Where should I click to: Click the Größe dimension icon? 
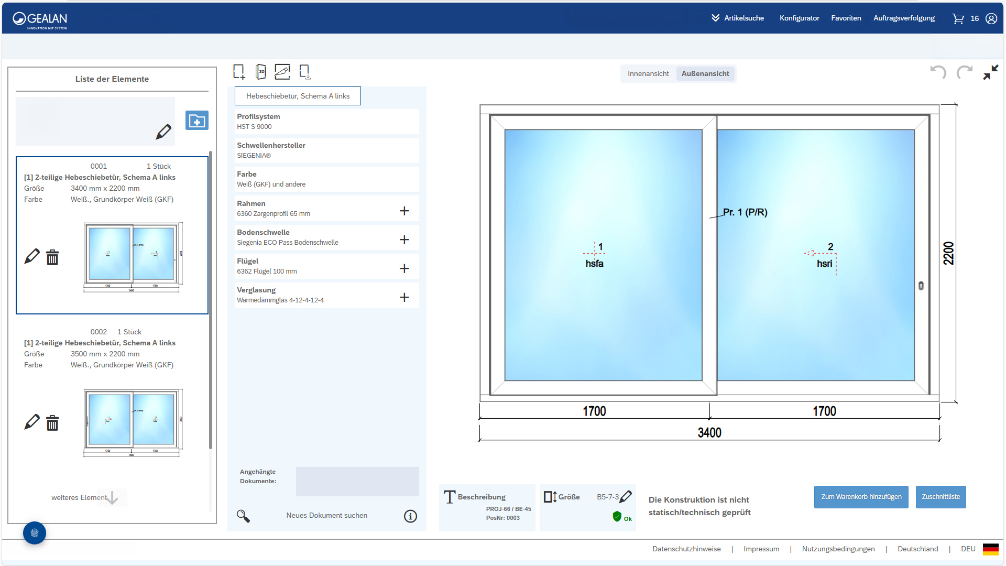550,497
